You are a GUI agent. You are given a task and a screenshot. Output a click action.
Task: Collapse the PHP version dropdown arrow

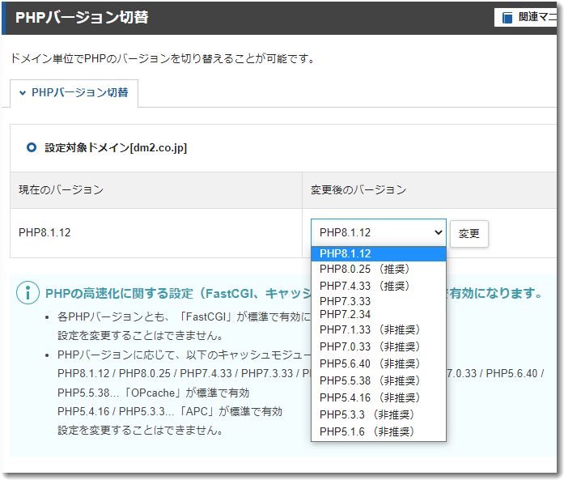pos(438,232)
